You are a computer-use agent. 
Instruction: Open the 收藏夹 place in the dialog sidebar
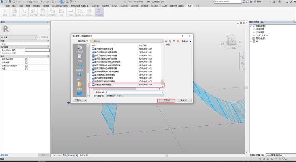tap(80, 86)
